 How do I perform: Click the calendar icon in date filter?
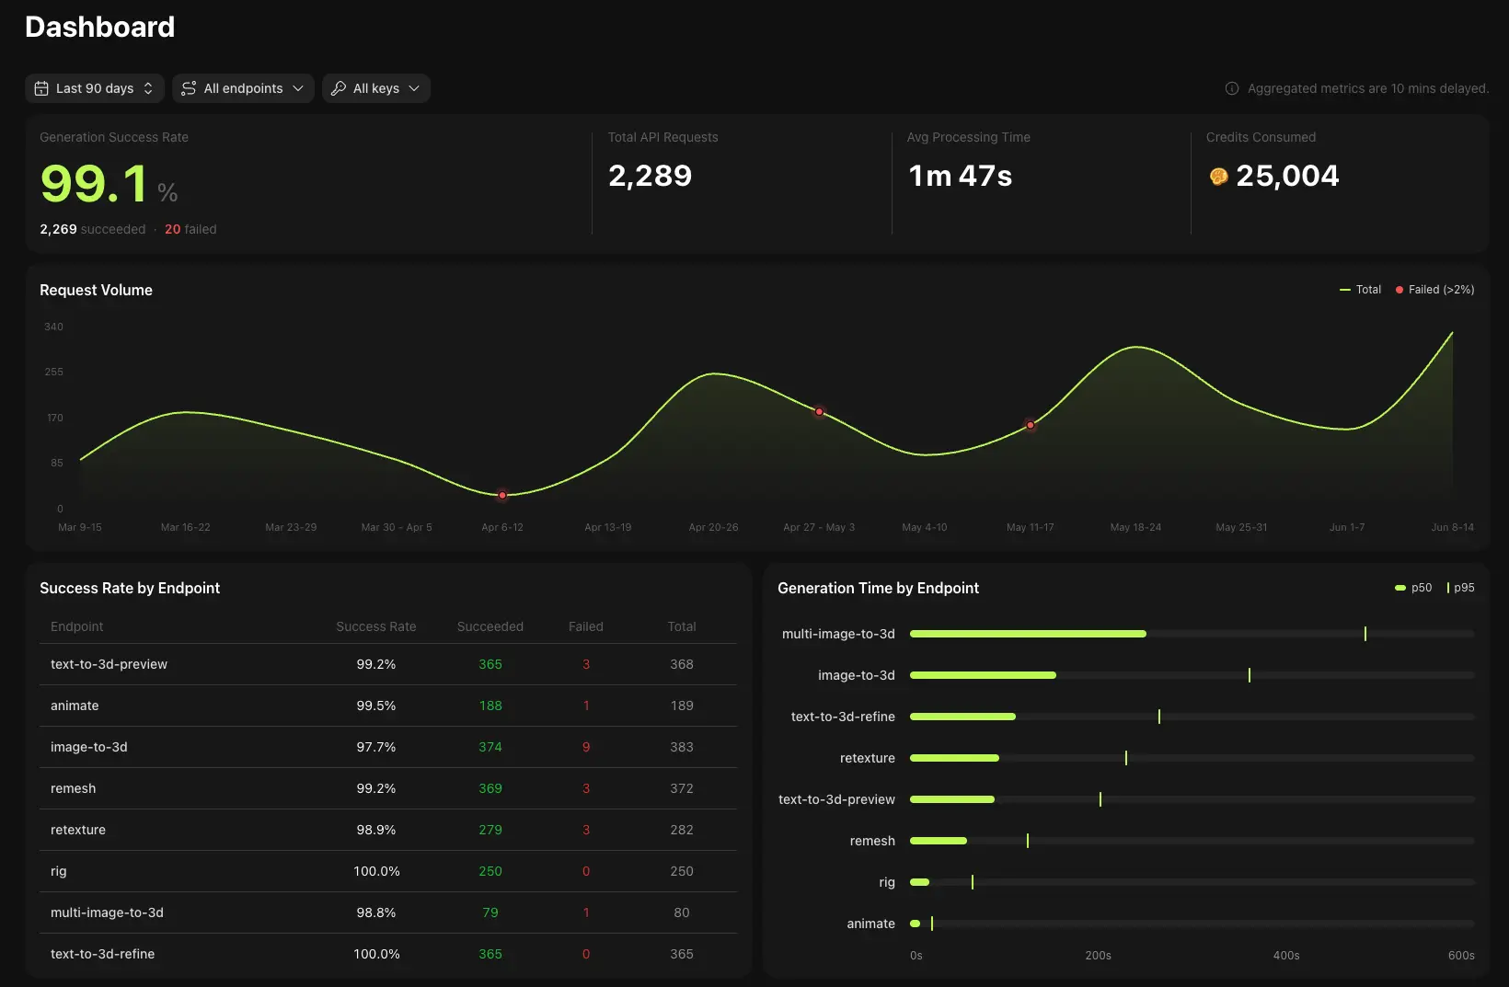click(x=41, y=88)
